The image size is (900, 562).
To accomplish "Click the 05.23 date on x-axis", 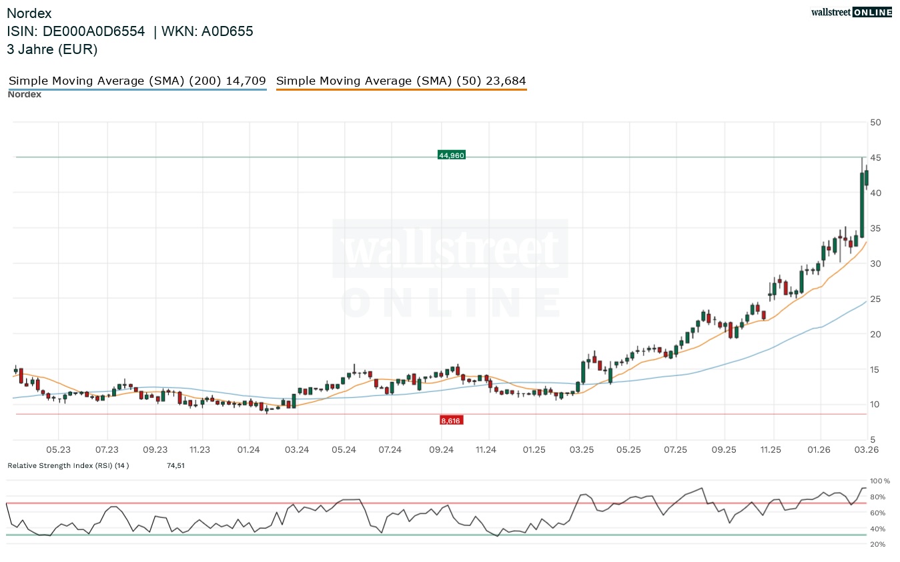I will tap(59, 450).
